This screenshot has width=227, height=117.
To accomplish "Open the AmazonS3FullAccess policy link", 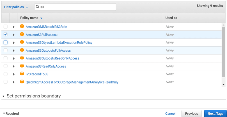I will (x=42, y=35).
